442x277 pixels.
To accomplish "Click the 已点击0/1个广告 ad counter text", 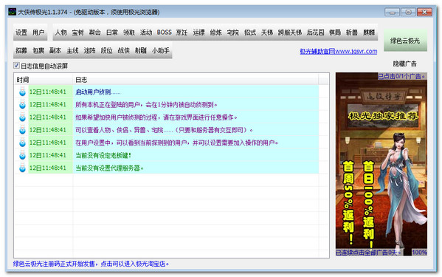I will click(x=401, y=76).
